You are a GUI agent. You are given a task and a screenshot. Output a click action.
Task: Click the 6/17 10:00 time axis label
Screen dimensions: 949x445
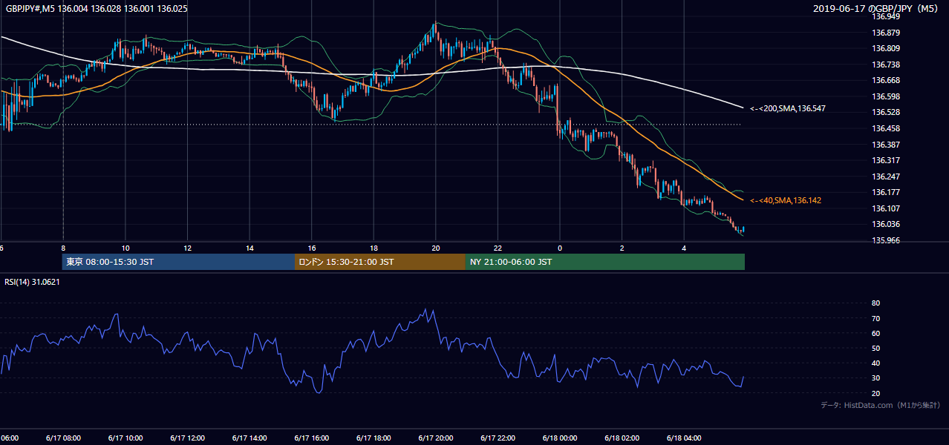(x=125, y=438)
